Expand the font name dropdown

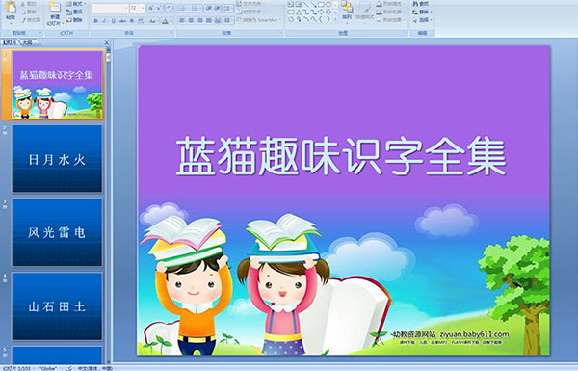126,8
